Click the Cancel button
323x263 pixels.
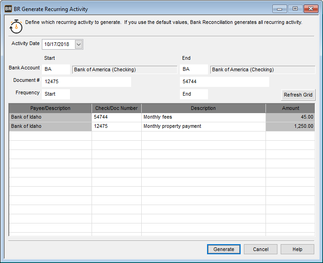[x=260, y=249]
